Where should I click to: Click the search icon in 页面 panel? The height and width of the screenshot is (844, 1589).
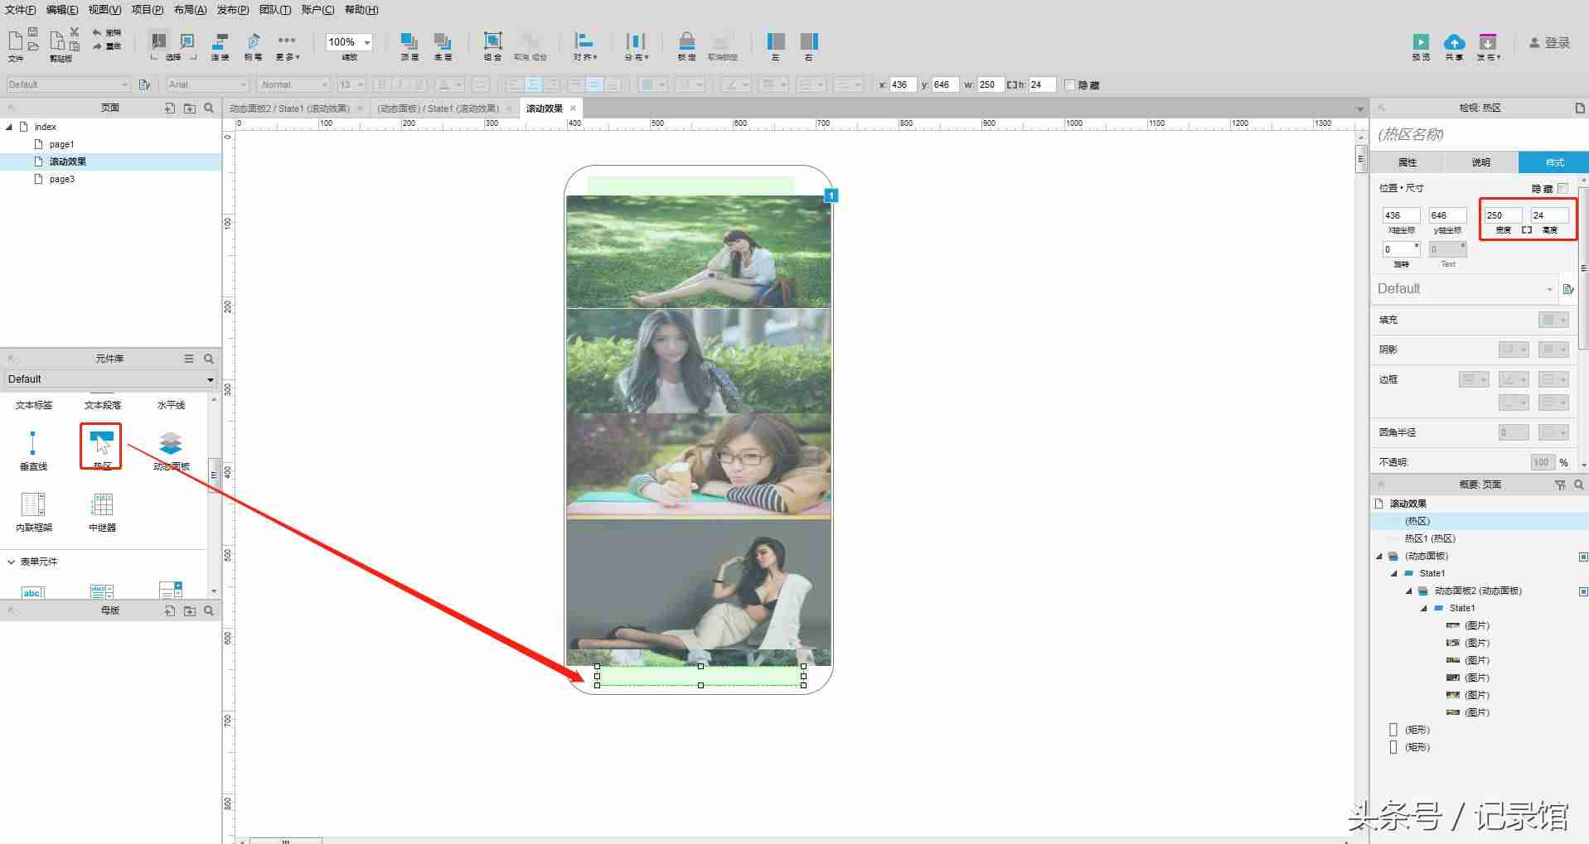(209, 108)
